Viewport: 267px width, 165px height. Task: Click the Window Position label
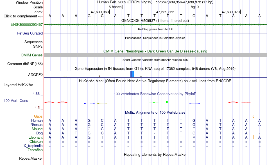pos(29,2)
